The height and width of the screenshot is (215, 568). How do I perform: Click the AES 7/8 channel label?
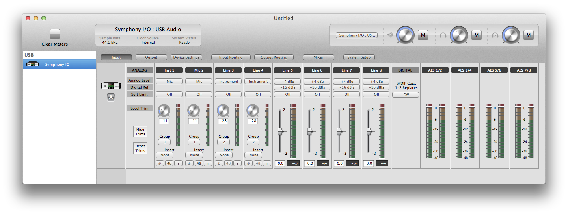pyautogui.click(x=524, y=70)
